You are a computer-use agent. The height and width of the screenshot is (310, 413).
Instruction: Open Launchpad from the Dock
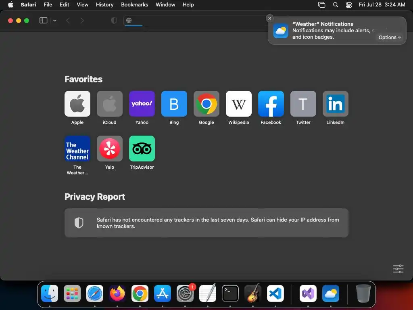coord(72,293)
